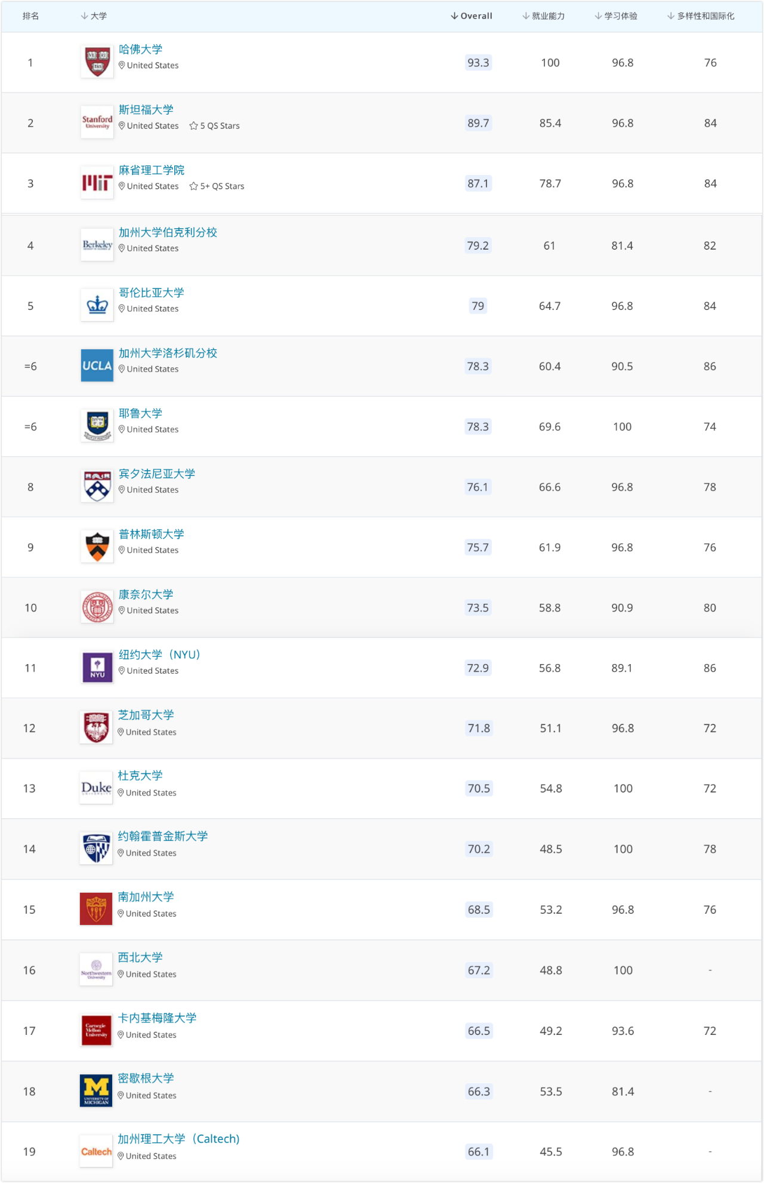Viewport: 764px width, 1183px height.
Task: Click the 5+ QS Stars badge for MIT
Action: (x=217, y=186)
